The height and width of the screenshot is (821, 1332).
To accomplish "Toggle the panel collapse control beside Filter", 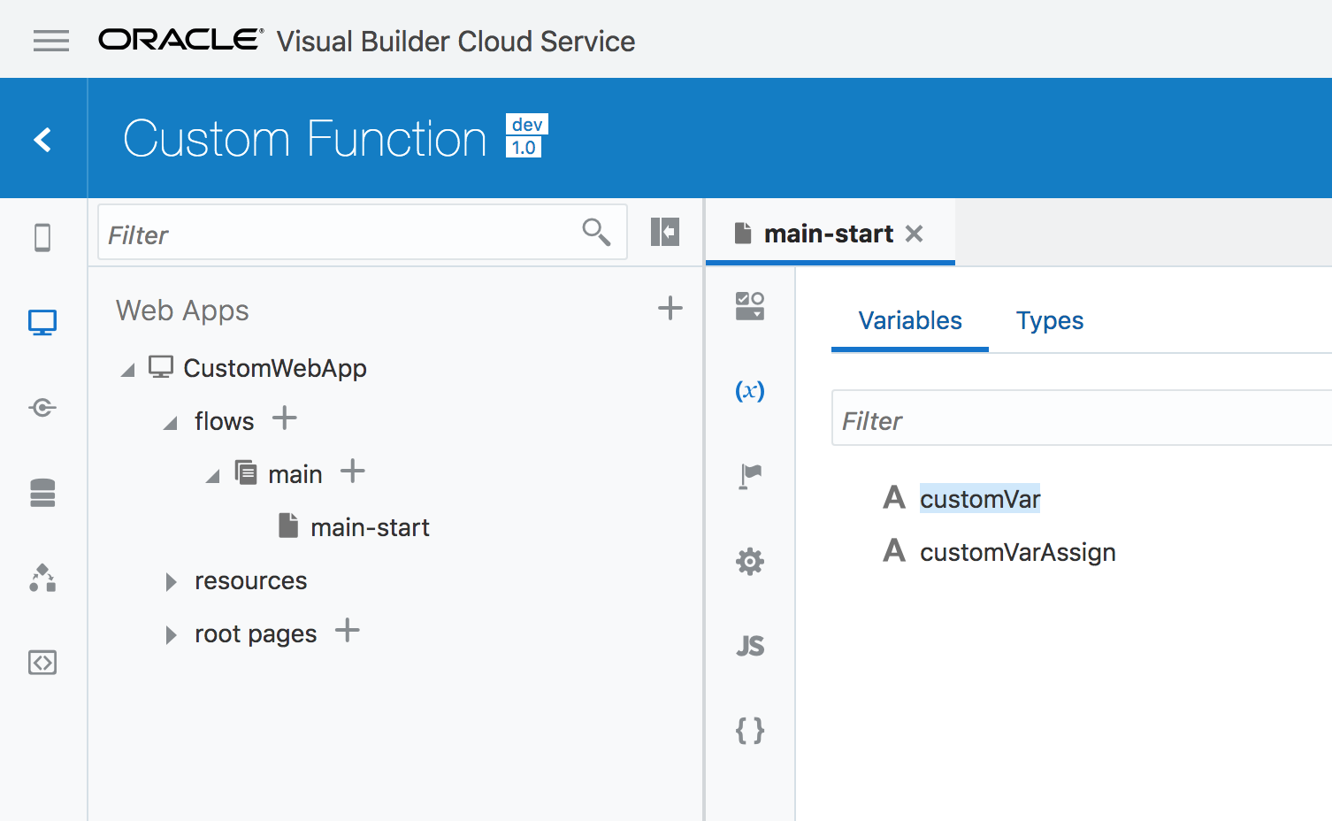I will coord(665,232).
